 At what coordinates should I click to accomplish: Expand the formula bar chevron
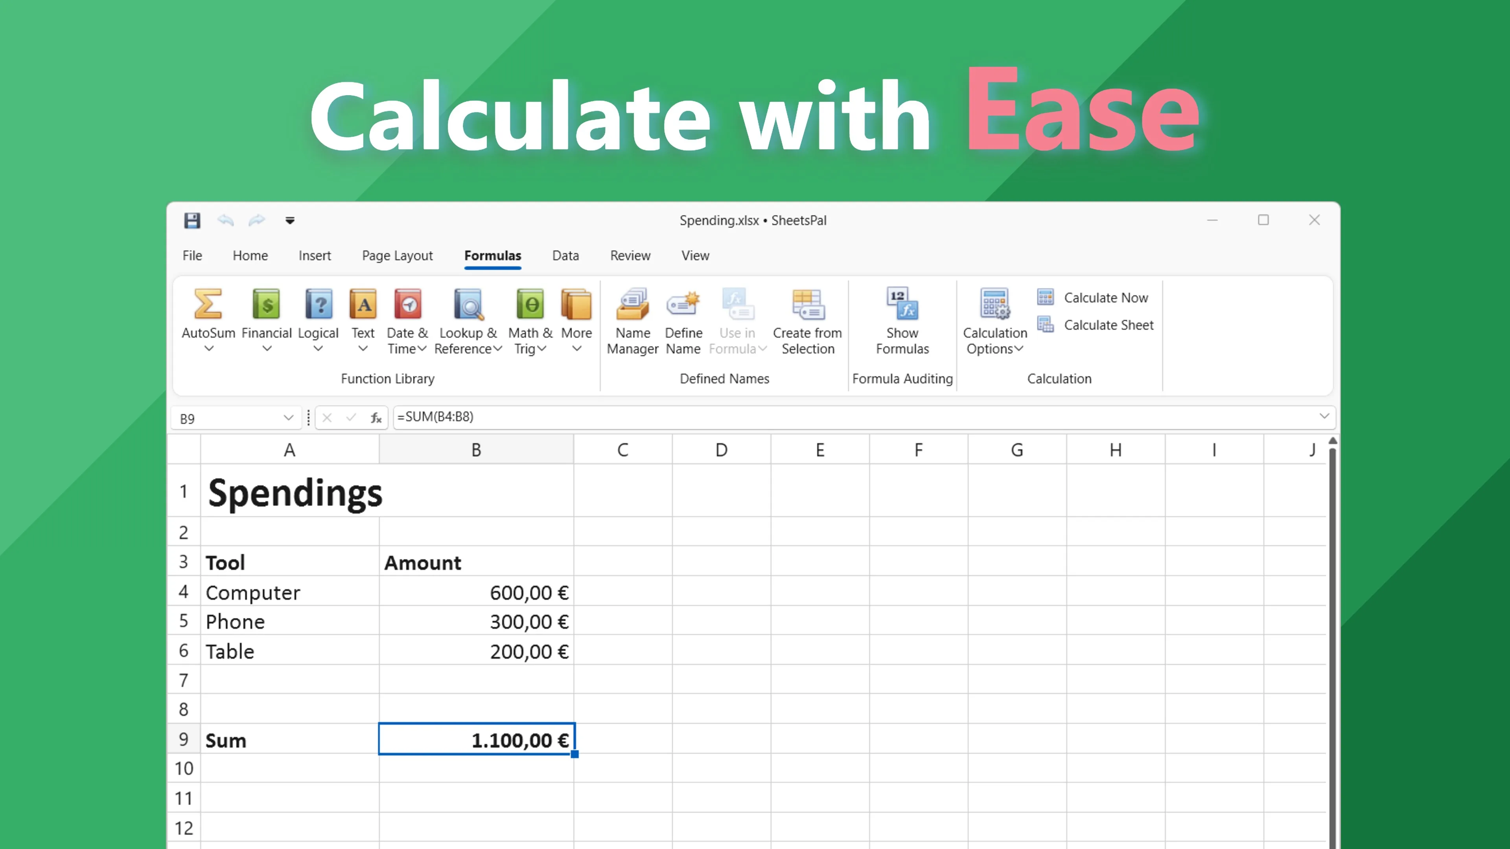pos(1324,416)
